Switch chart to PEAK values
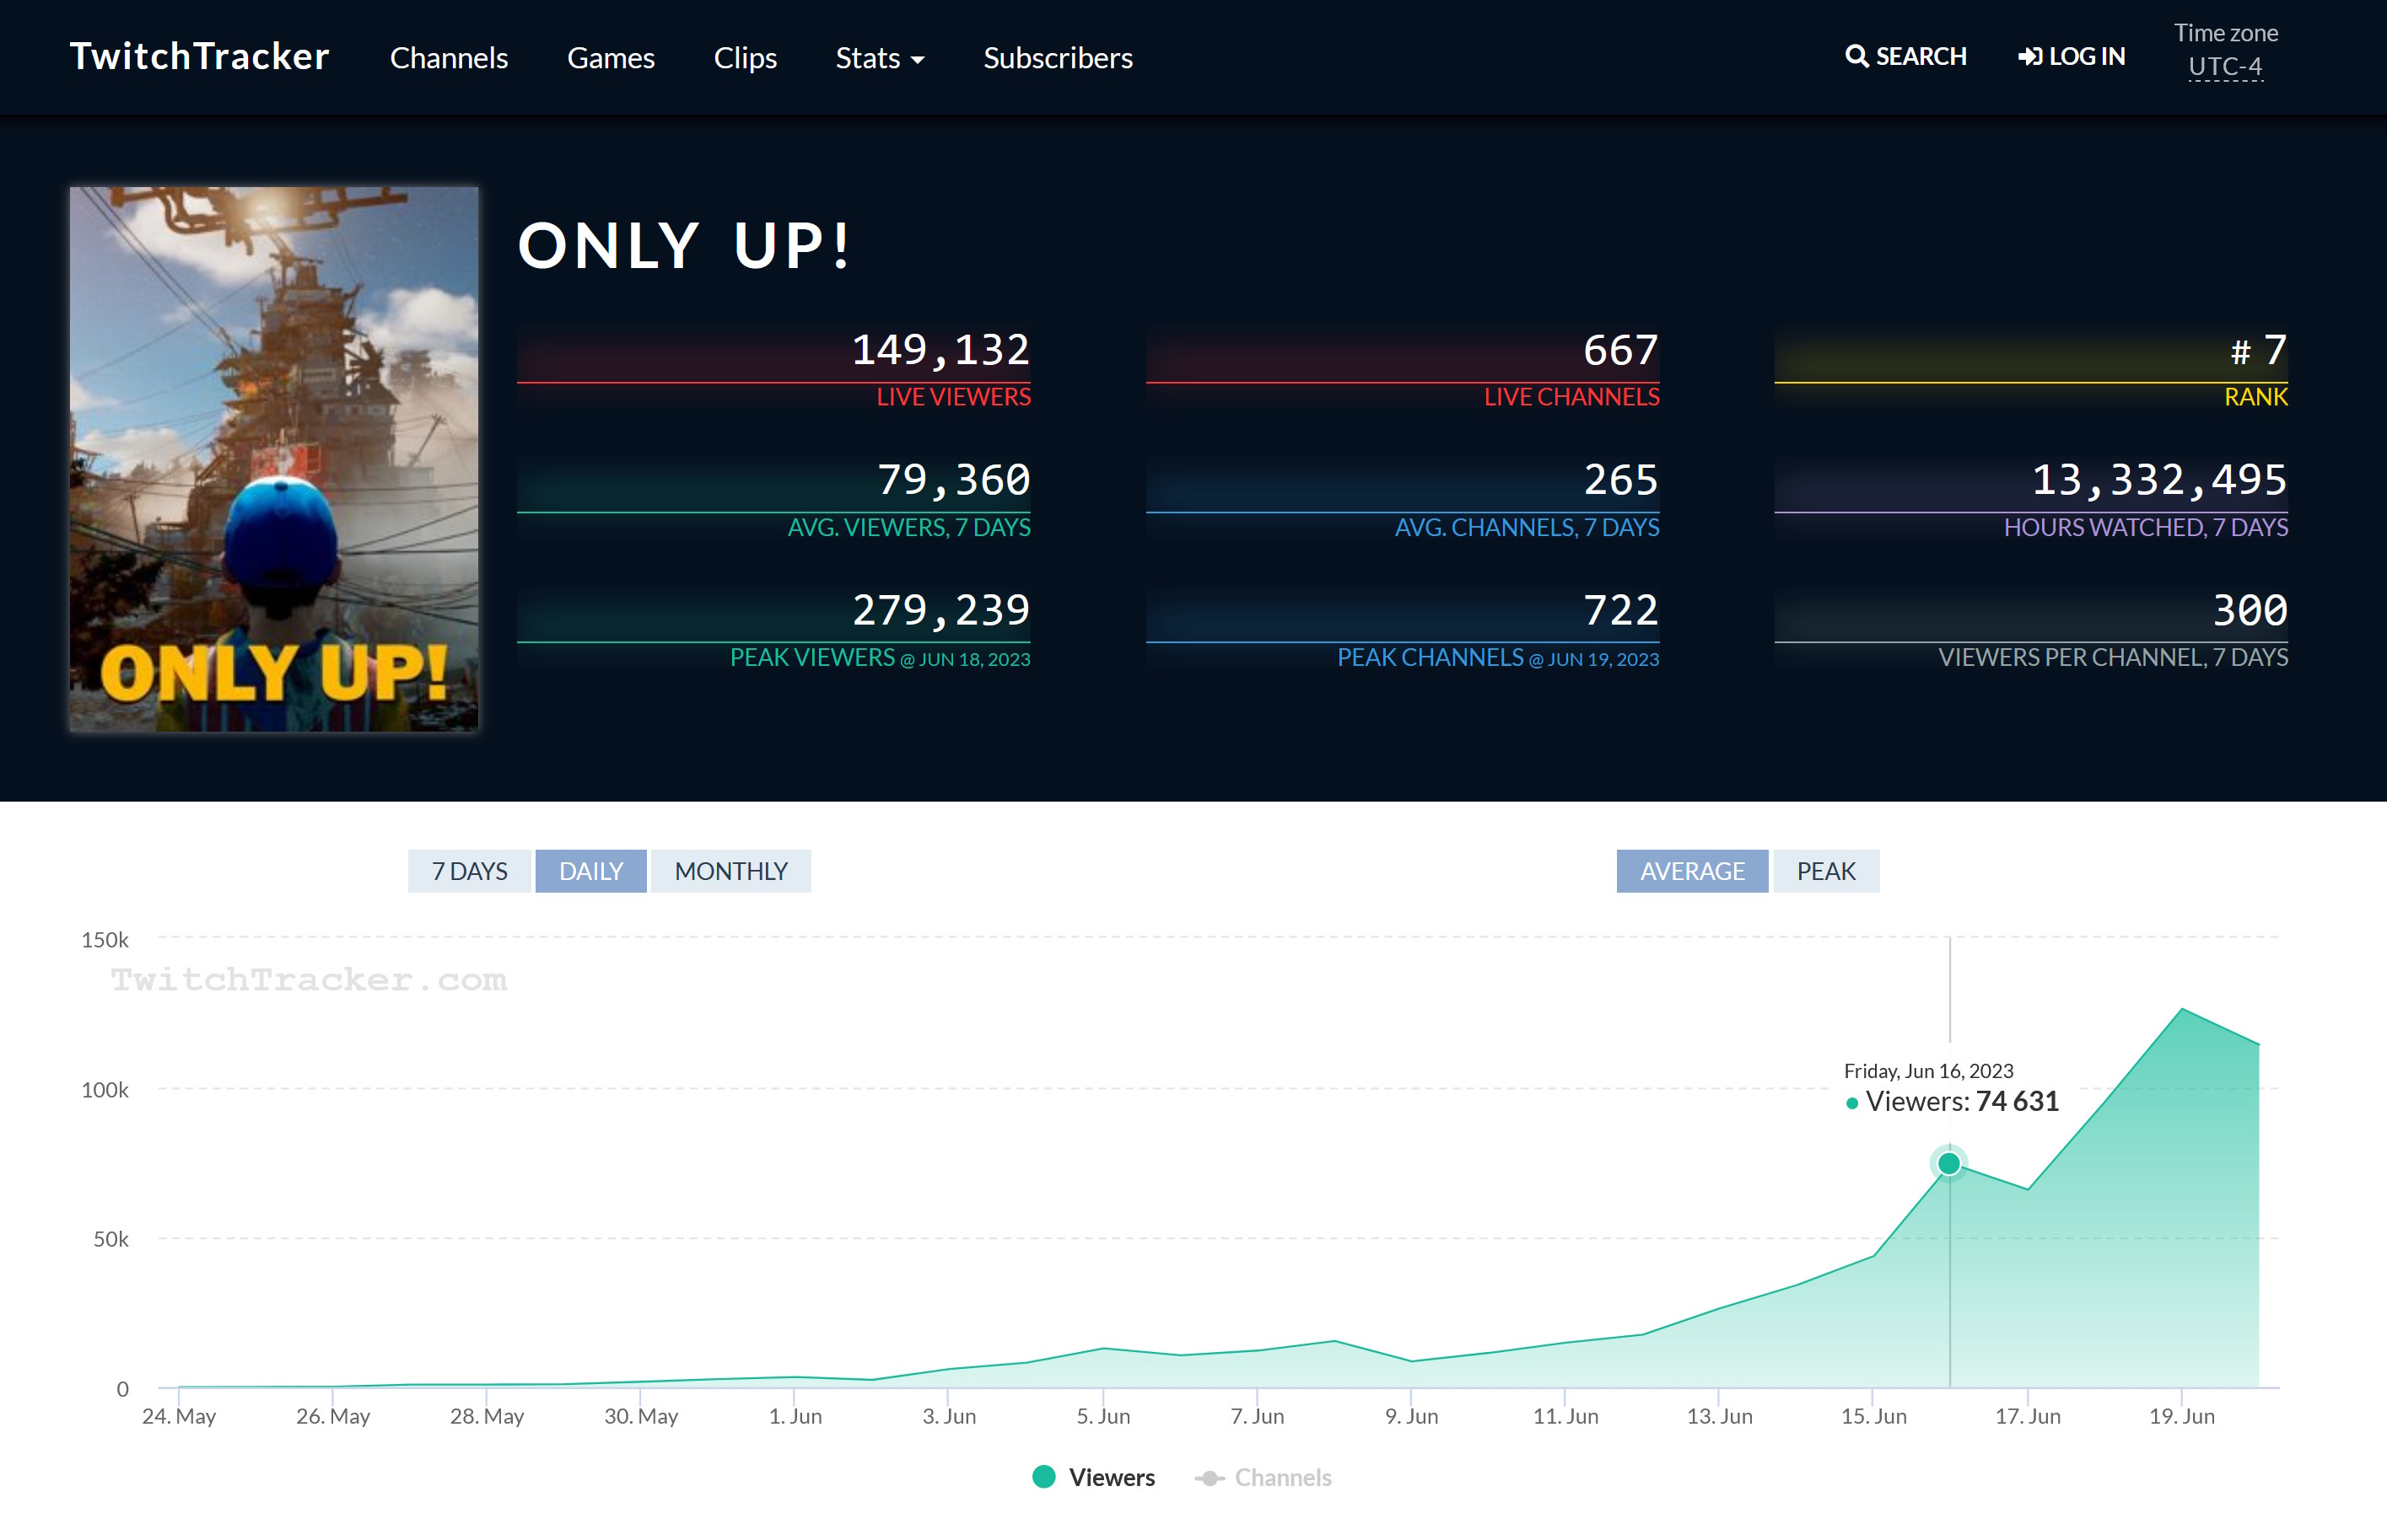The image size is (2387, 1540). click(x=1826, y=871)
